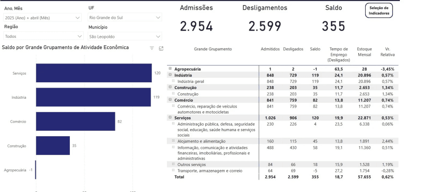Collapse the Indústria group
Image resolution: width=431 pixels, height=192 pixels.
[x=170, y=75]
